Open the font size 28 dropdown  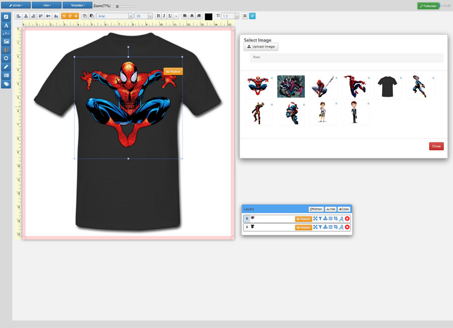[143, 16]
